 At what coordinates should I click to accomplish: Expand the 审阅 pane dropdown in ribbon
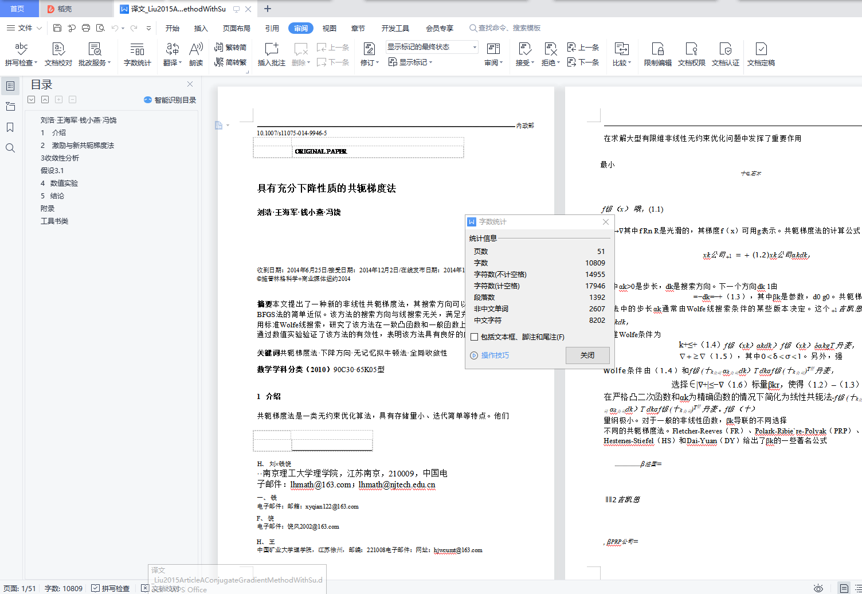[501, 63]
